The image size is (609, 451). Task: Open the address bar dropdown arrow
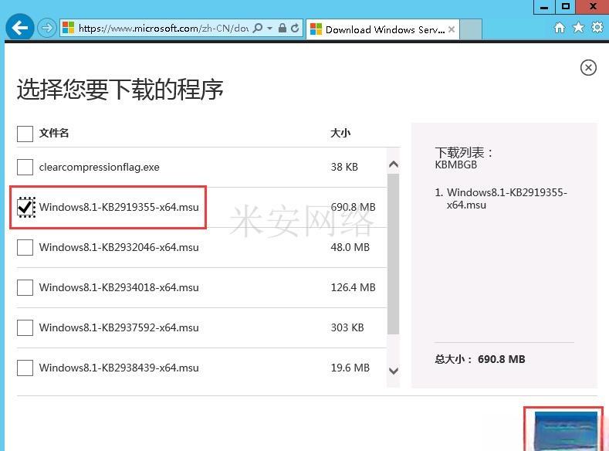pos(270,29)
